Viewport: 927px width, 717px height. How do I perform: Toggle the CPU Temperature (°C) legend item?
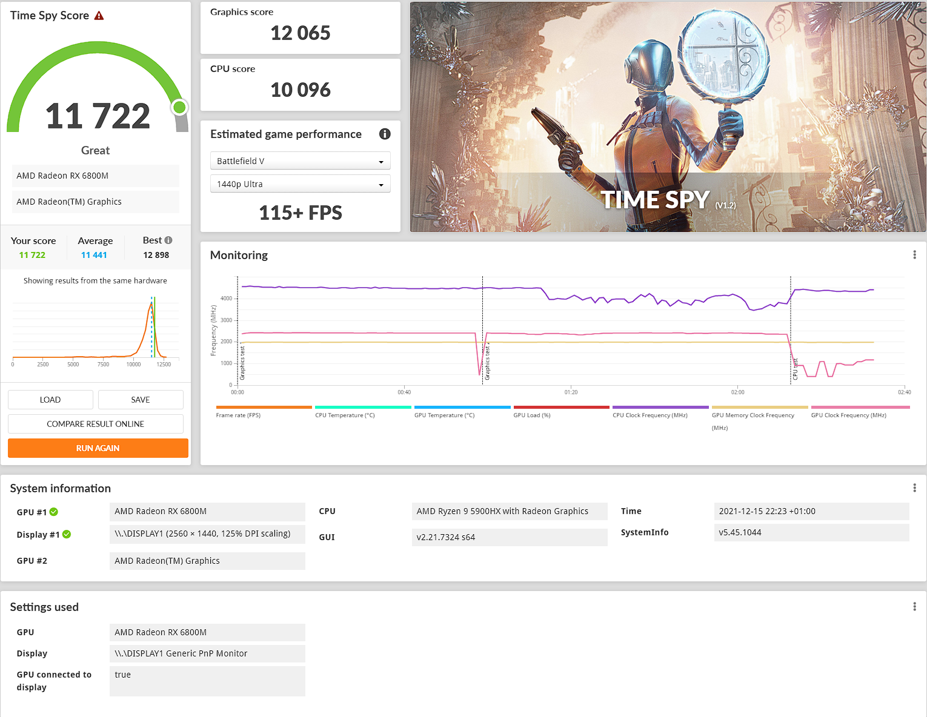click(363, 412)
